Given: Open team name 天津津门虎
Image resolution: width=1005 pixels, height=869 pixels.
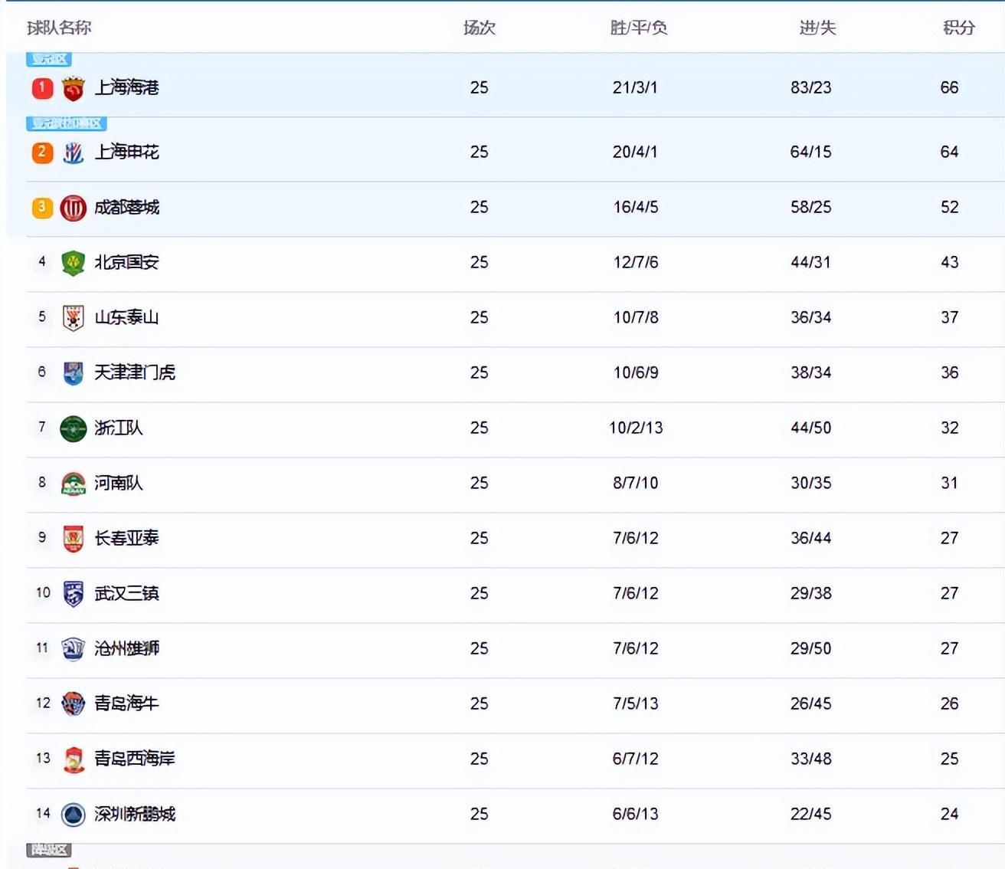Looking at the screenshot, I should 135,372.
